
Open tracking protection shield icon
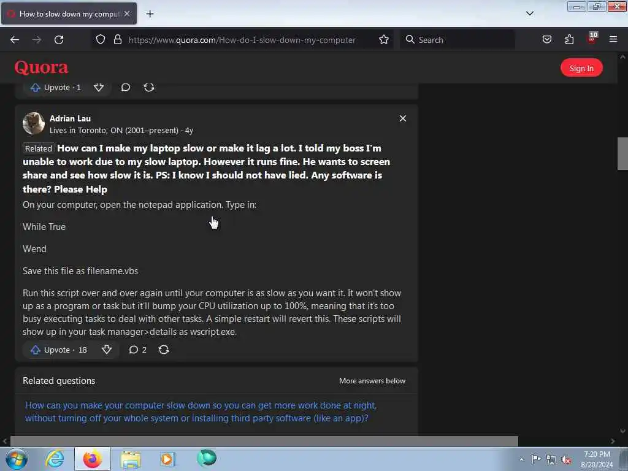(101, 40)
